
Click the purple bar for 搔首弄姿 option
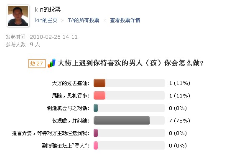tap(96, 133)
